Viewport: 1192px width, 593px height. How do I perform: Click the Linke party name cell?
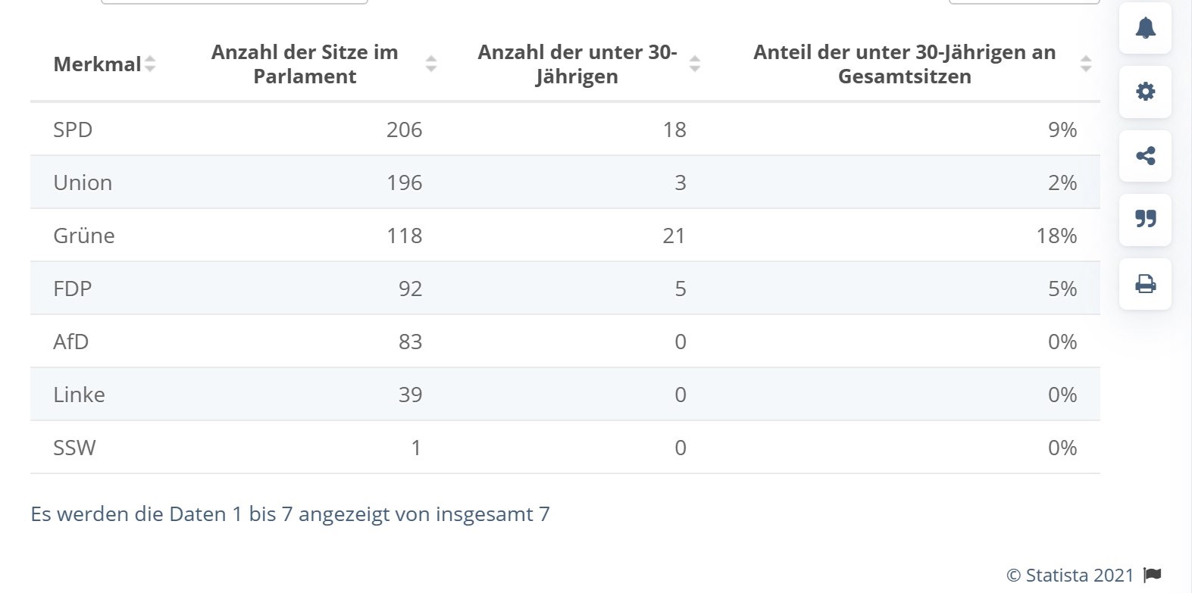[79, 395]
